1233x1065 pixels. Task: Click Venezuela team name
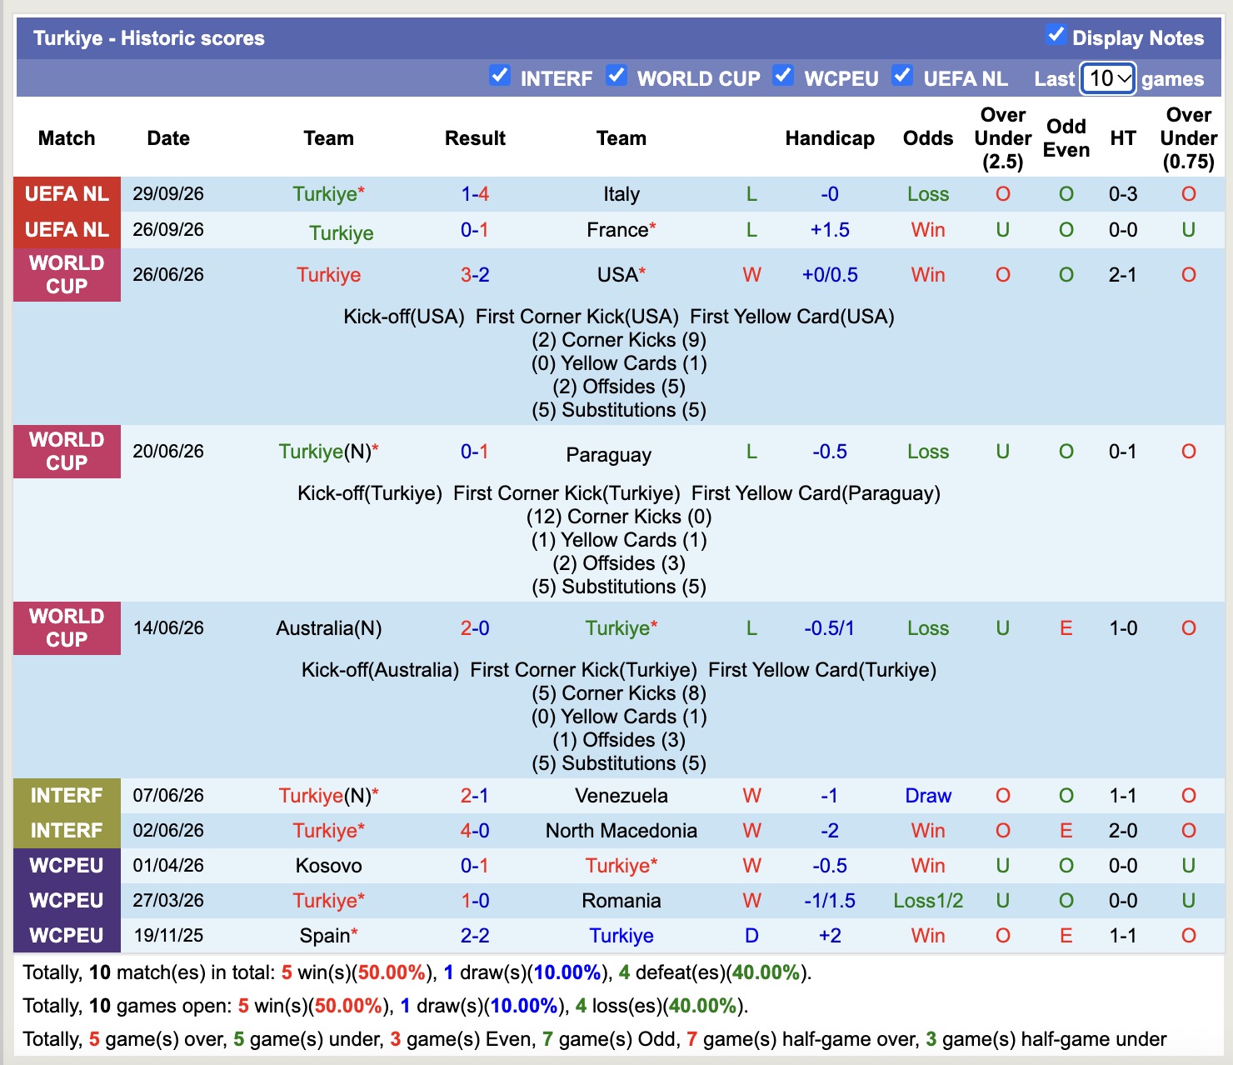[x=621, y=796]
